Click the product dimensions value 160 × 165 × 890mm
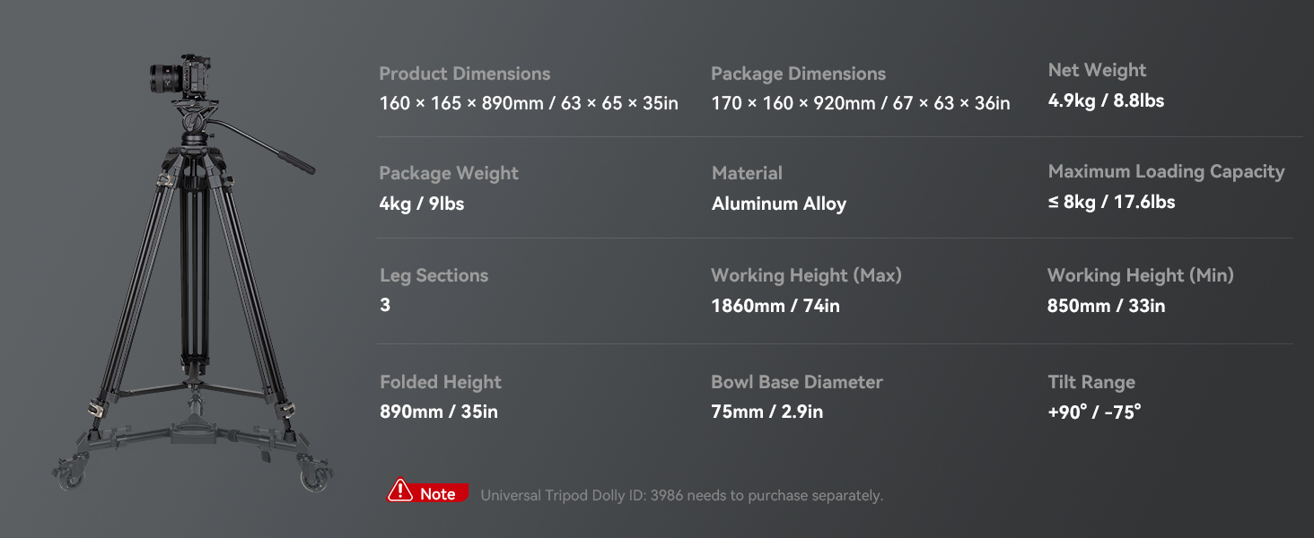 pyautogui.click(x=461, y=103)
